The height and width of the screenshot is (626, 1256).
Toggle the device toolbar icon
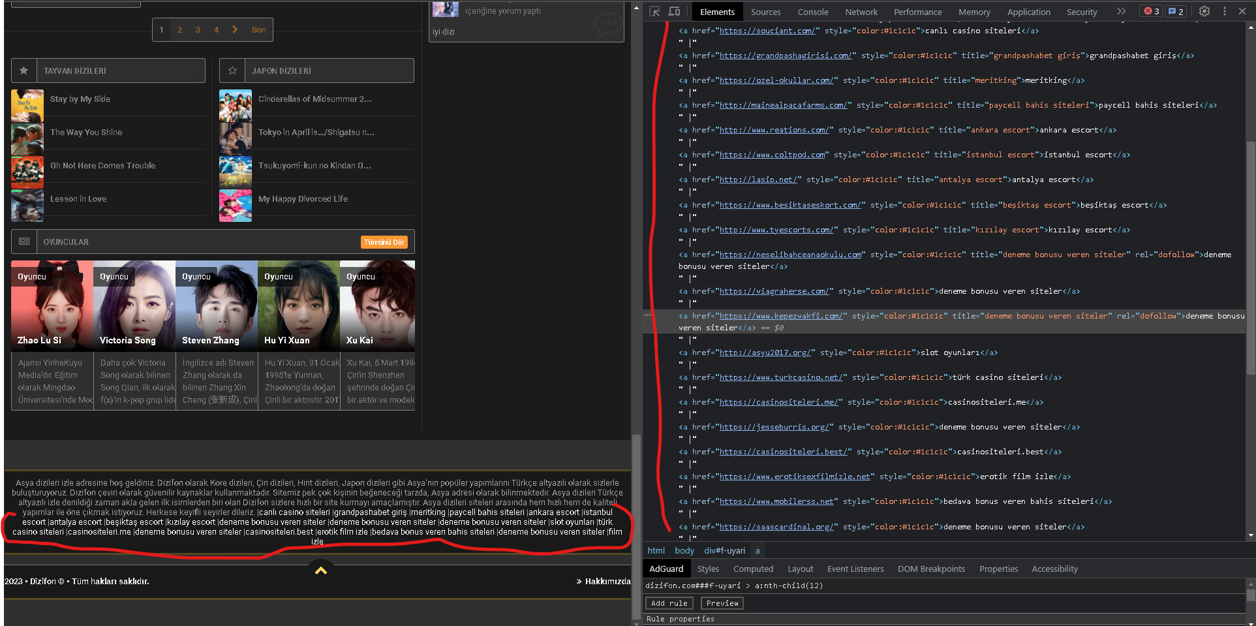[675, 12]
